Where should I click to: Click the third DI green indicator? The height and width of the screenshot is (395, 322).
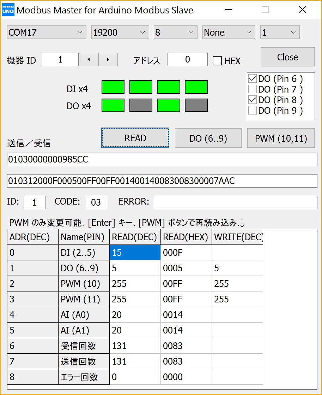pyautogui.click(x=169, y=87)
